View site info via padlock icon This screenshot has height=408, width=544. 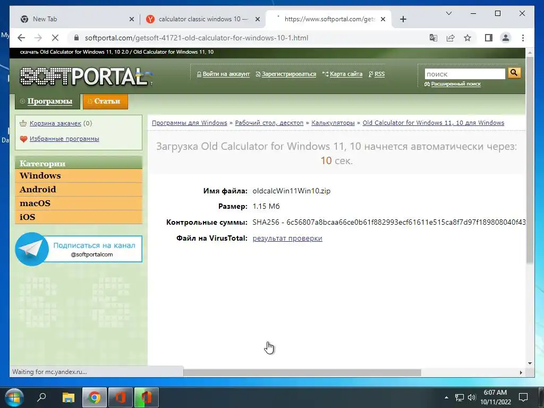pos(76,38)
